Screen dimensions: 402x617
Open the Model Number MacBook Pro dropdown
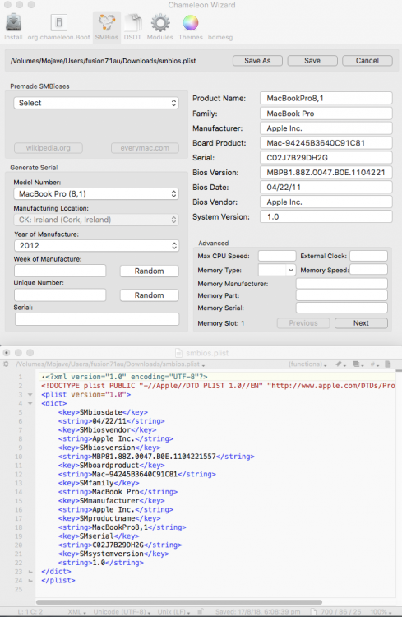tap(96, 193)
